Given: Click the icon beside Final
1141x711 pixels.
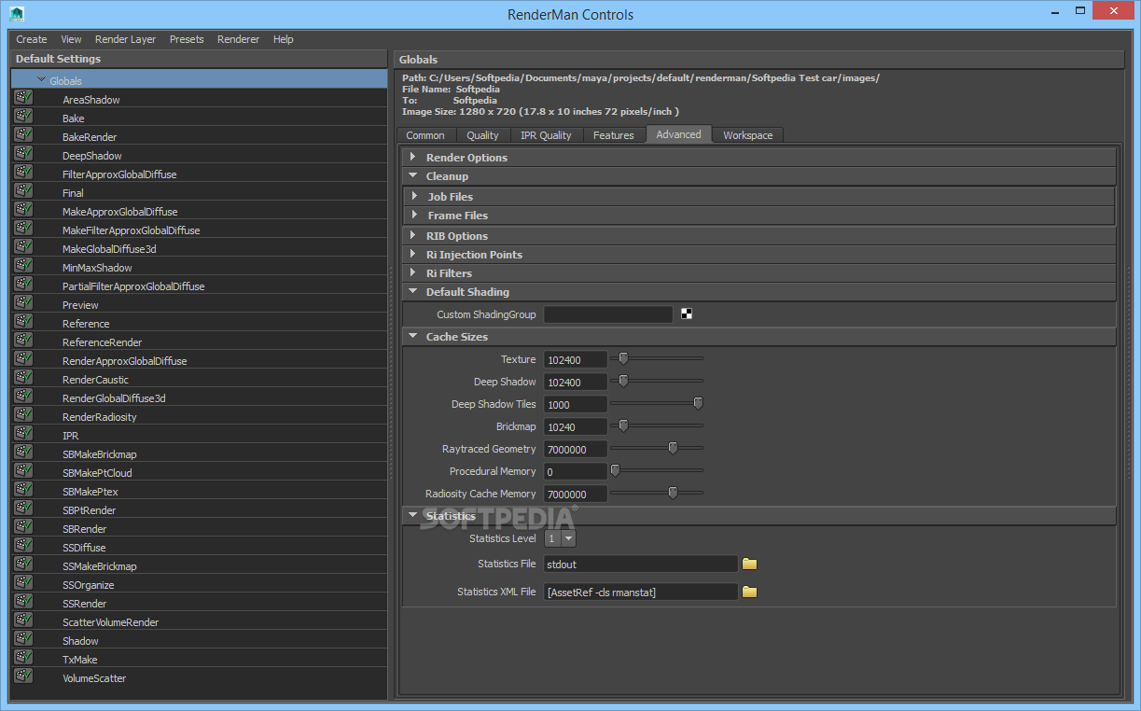Looking at the screenshot, I should coord(23,191).
